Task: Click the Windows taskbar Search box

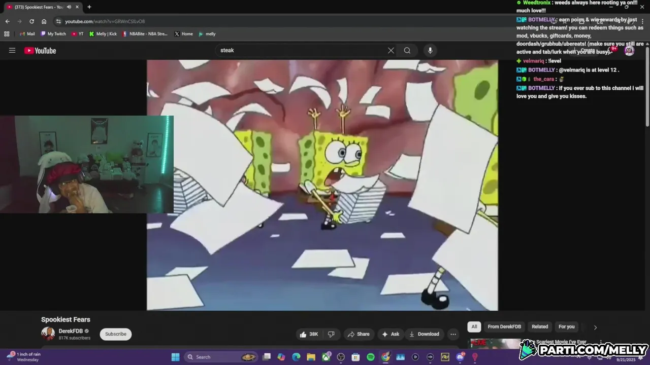Action: point(220,357)
